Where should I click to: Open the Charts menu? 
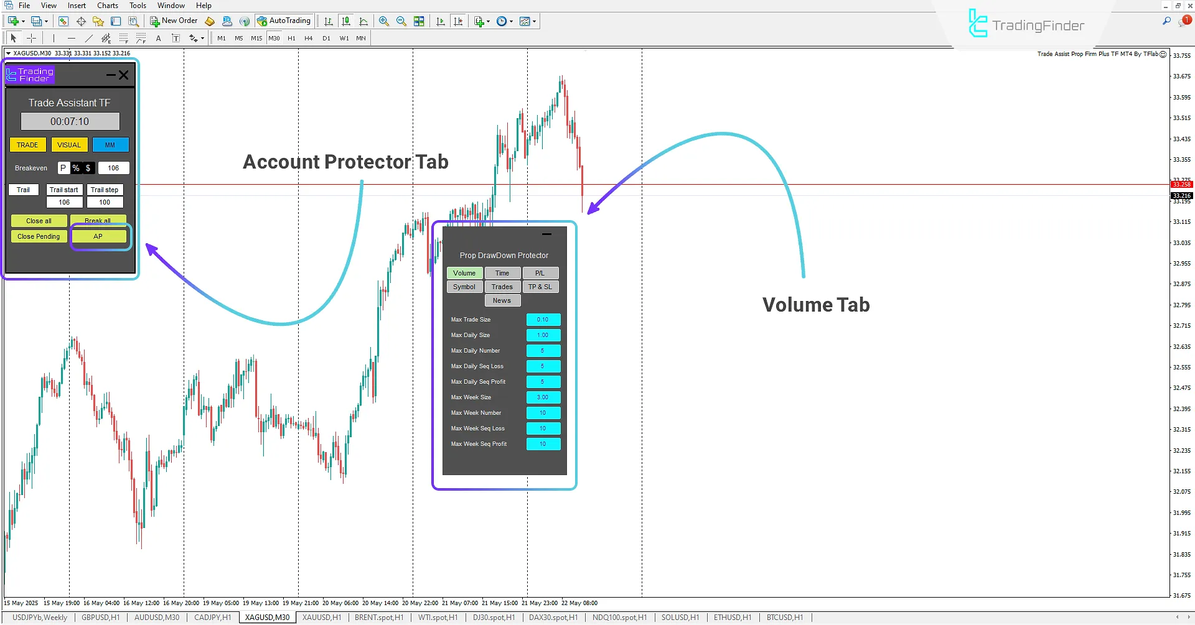pyautogui.click(x=107, y=5)
